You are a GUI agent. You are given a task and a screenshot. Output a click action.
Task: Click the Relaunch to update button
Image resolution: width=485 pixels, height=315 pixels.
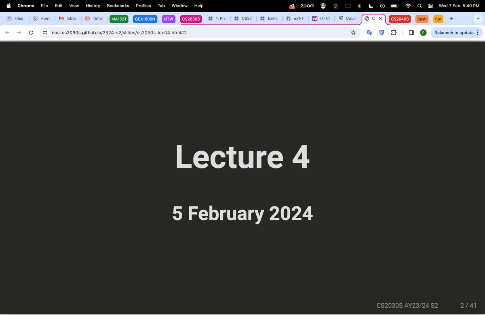(456, 33)
